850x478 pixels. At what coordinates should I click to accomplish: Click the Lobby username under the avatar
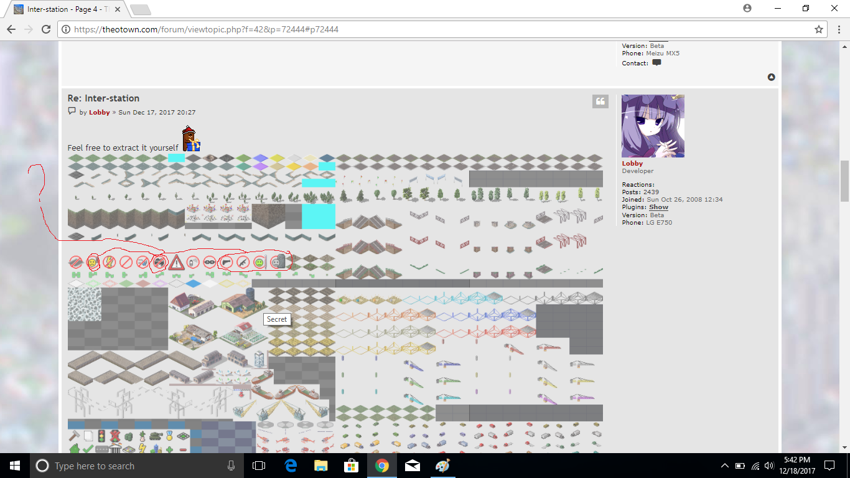[632, 164]
